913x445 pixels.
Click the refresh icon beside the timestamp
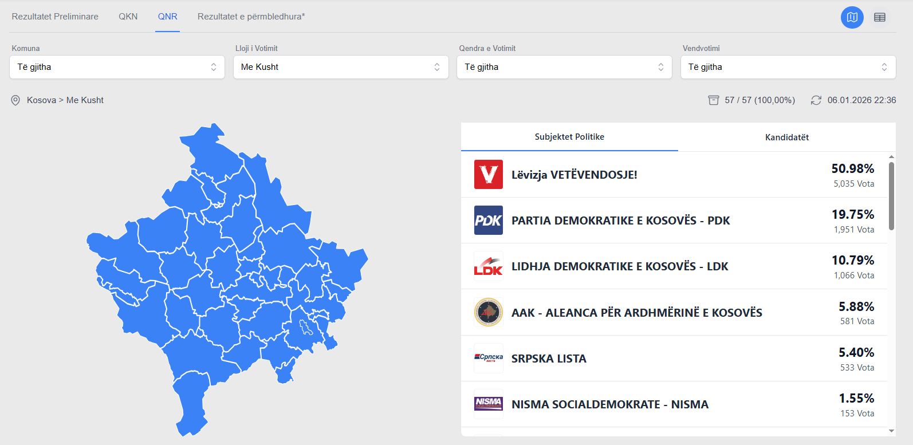816,100
